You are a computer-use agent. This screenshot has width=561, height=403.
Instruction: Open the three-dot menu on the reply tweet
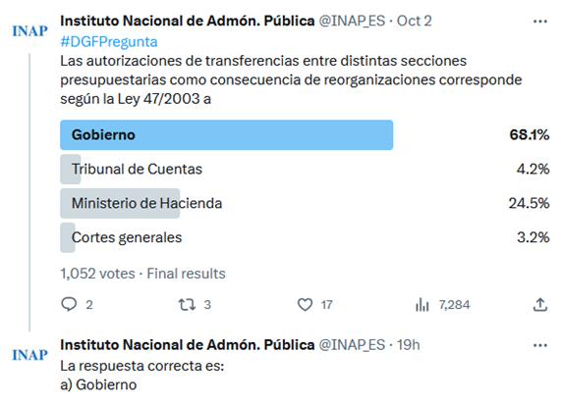tap(540, 345)
